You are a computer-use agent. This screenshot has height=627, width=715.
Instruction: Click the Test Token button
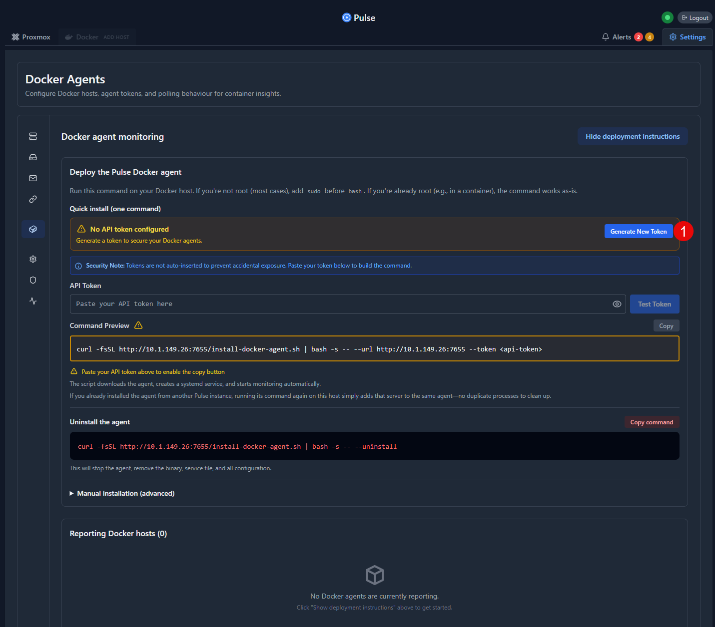coord(655,304)
